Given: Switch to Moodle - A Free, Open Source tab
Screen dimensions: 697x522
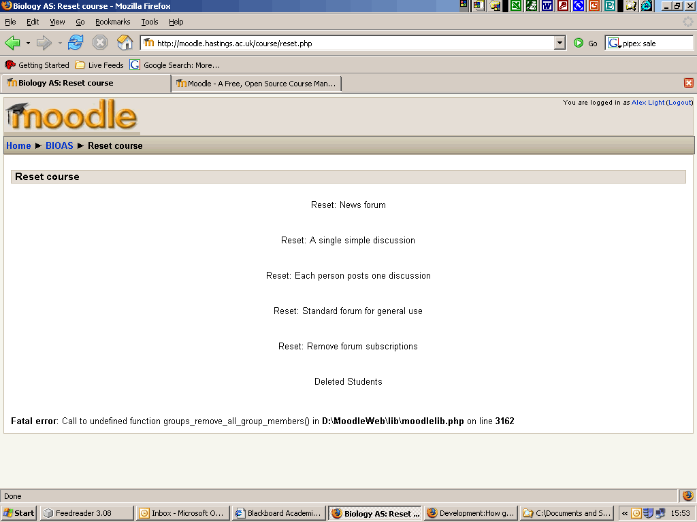Looking at the screenshot, I should [257, 84].
